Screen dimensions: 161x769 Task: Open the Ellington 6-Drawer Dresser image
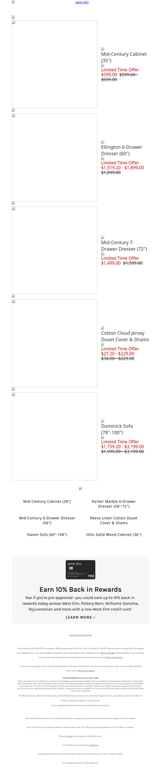tap(54, 157)
